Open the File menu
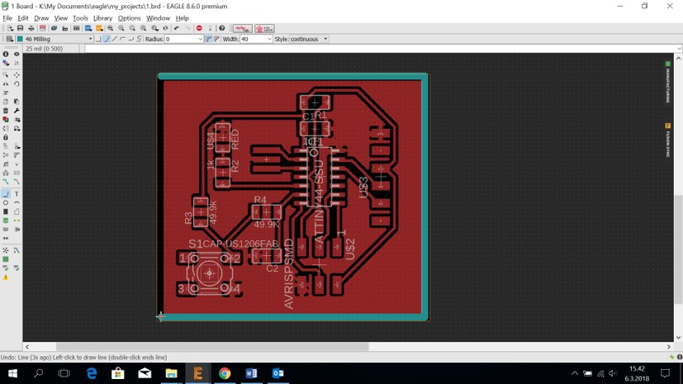683x384 pixels. [7, 18]
